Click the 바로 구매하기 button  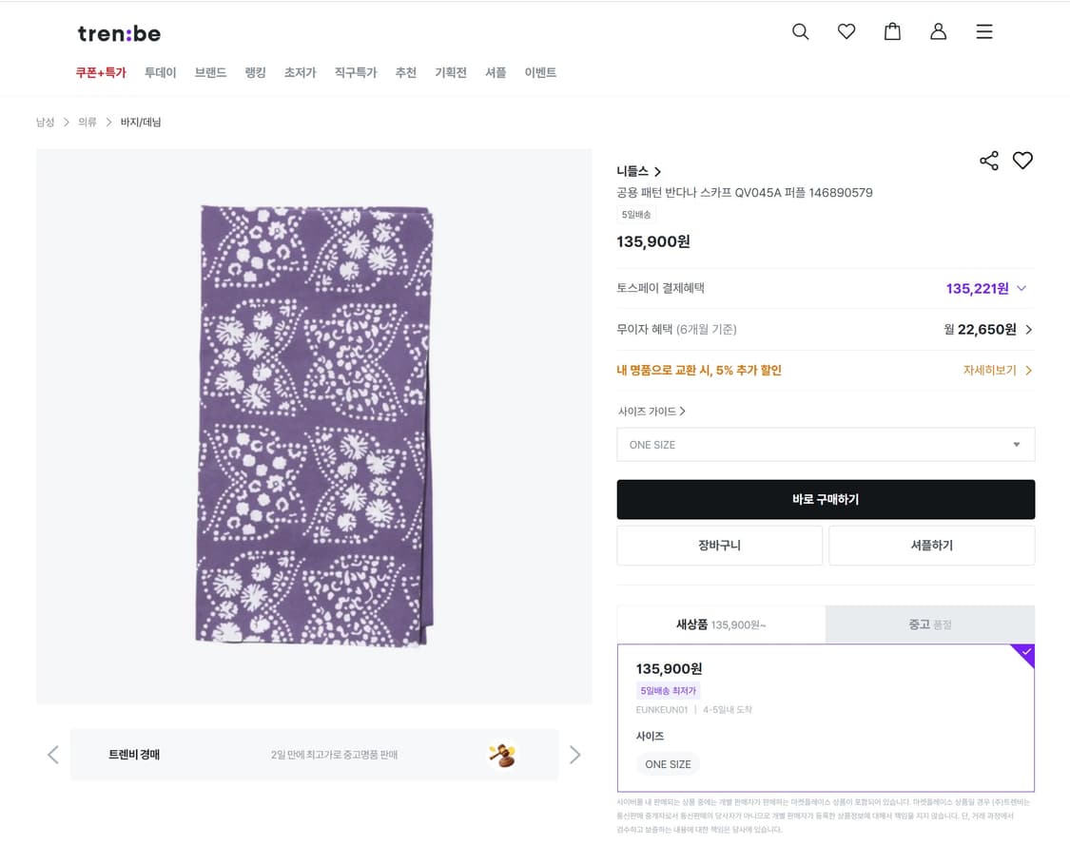pyautogui.click(x=826, y=499)
